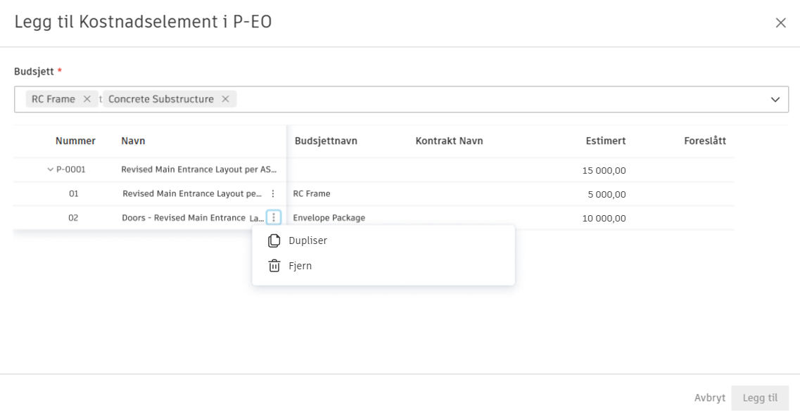The image size is (800, 417).
Task: Click the Legg til button
Action: (x=760, y=398)
